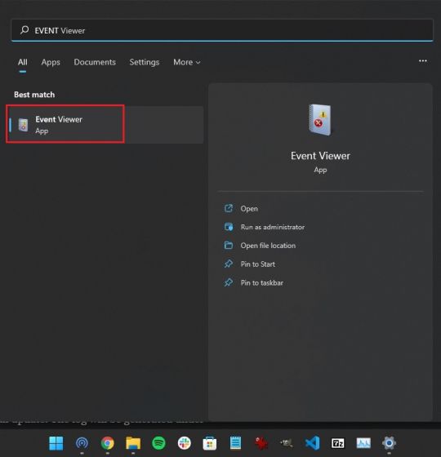Open the GIMP icon on the taskbar
The width and height of the screenshot is (441, 457).
click(x=287, y=443)
